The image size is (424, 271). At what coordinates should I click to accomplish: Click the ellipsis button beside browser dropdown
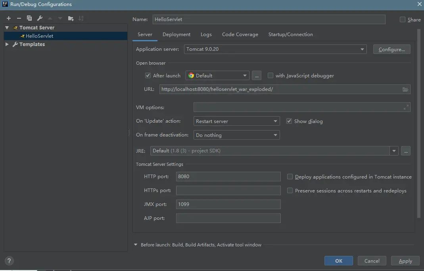point(256,75)
